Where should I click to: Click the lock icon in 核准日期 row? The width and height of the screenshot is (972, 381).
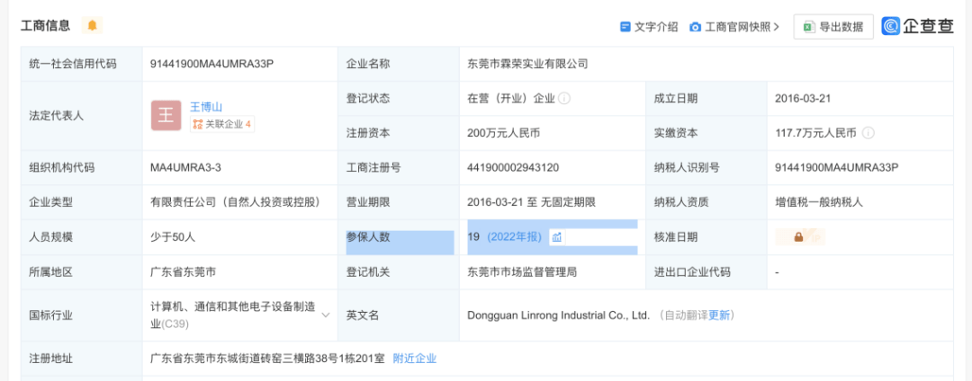(x=798, y=237)
